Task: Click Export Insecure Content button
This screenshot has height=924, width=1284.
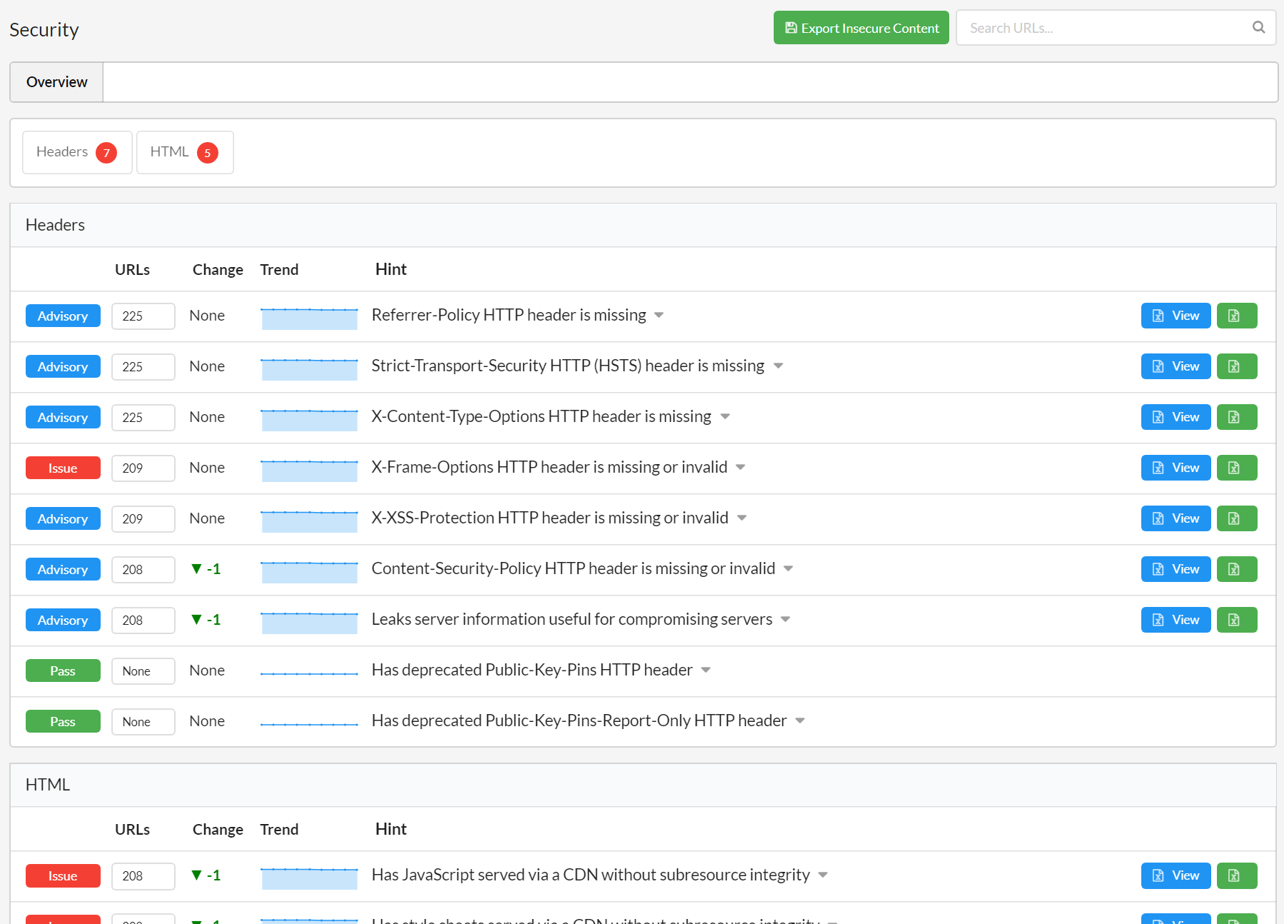Action: click(x=861, y=28)
